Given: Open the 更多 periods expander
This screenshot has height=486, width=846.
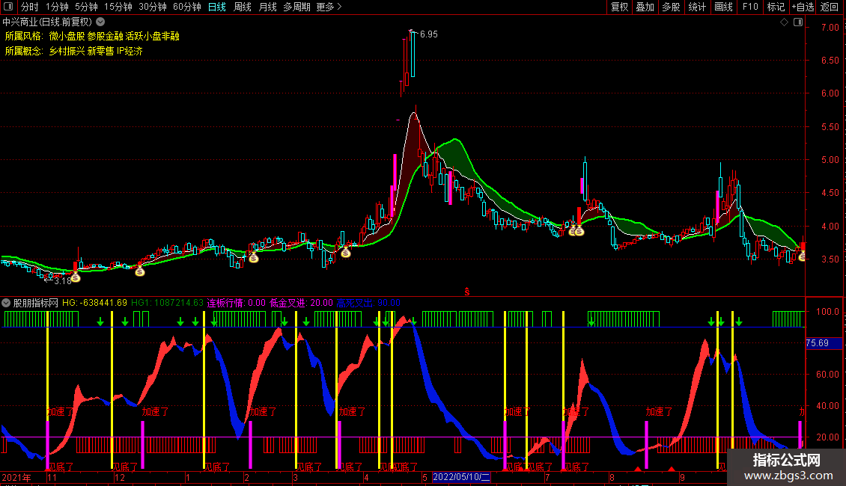Looking at the screenshot, I should click(x=329, y=7).
